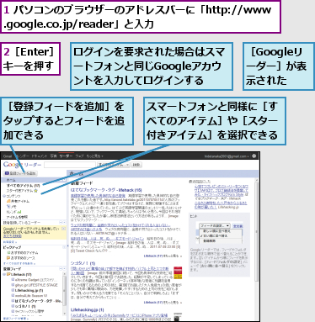Viewport: 315px width, 322px height.
Task: Click the feed icon next to シゴタノ！
Action: coord(13,306)
